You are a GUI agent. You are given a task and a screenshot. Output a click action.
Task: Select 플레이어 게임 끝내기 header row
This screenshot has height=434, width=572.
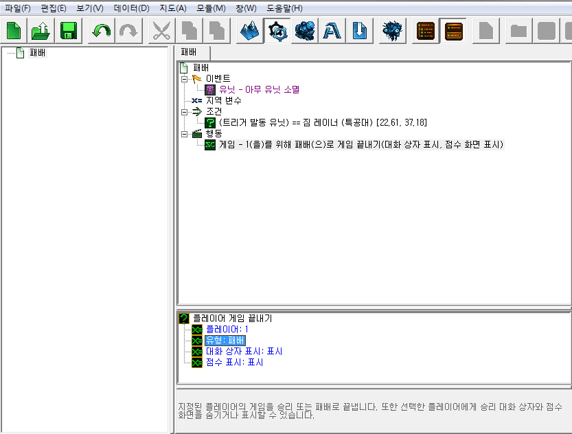click(x=232, y=319)
